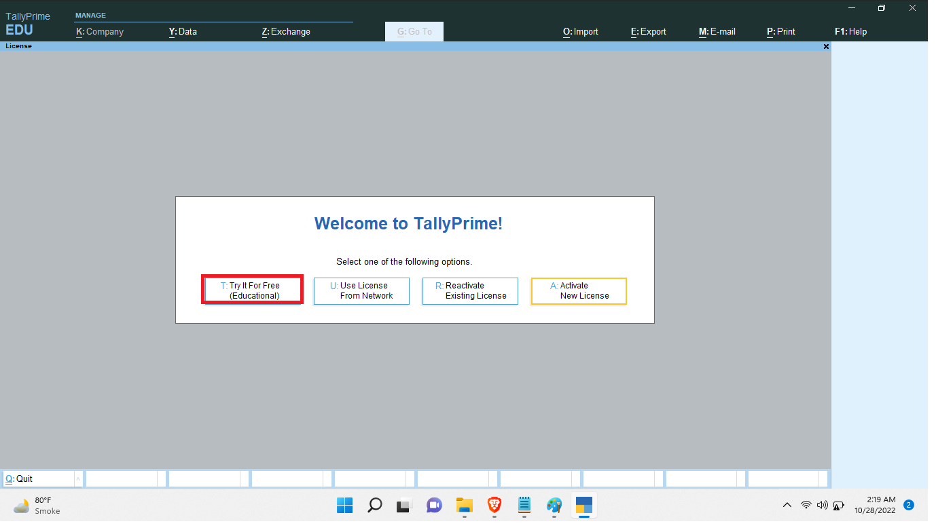Open notification badge showing 2
Viewport: 936px width, 528px height.
(909, 505)
